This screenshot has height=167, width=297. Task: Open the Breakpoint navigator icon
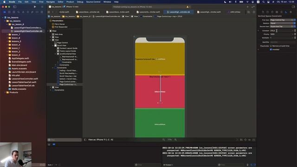point(37,12)
